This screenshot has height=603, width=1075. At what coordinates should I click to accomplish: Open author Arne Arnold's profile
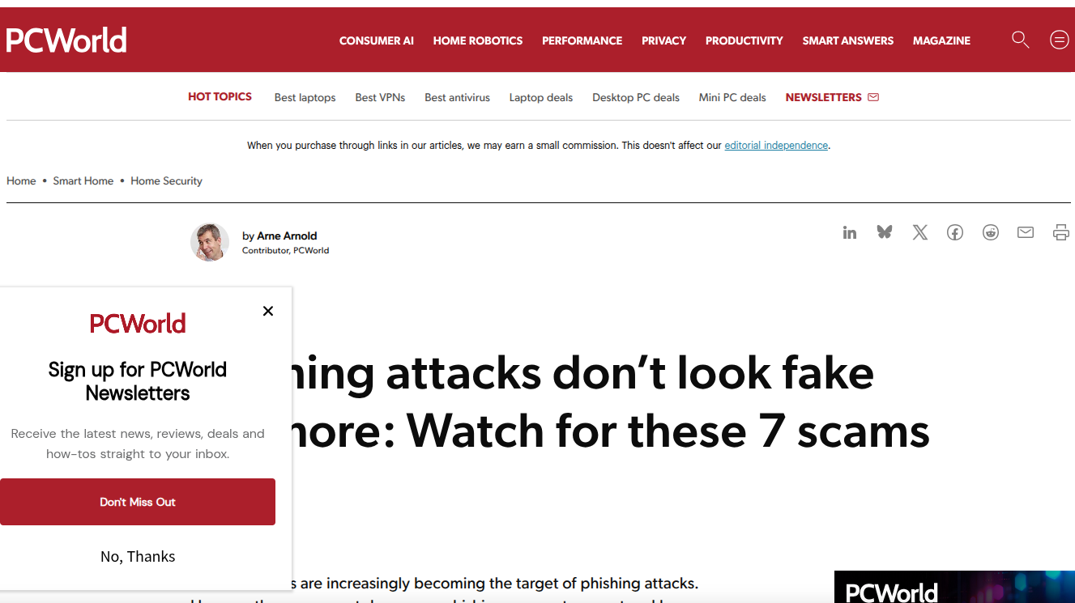(287, 236)
